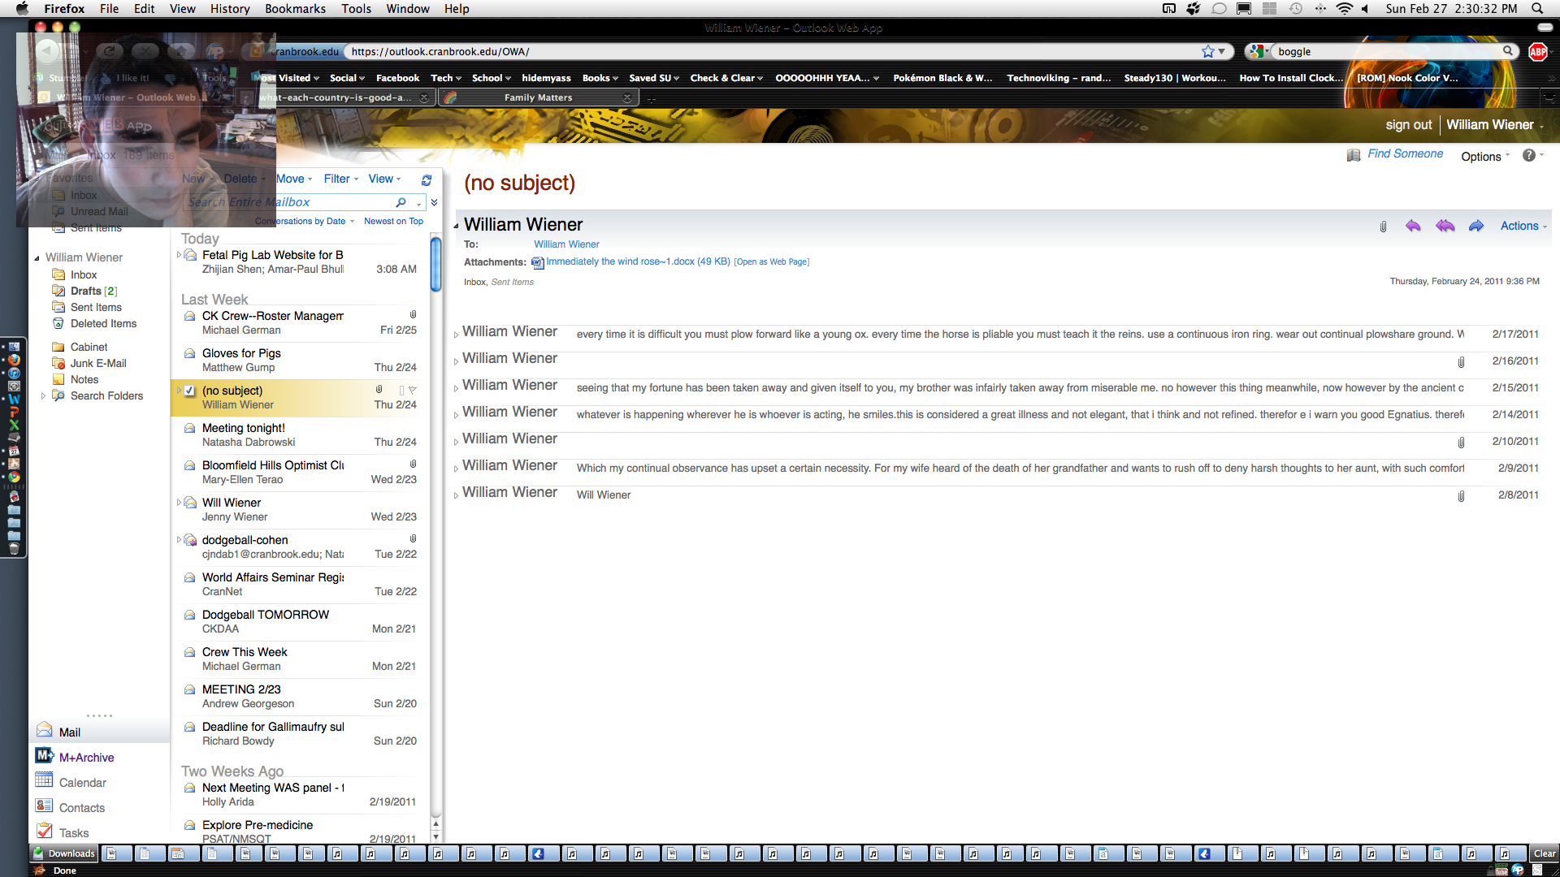Click the search magnifier in mailbox search
Viewport: 1560px width, 877px height.
click(x=401, y=202)
